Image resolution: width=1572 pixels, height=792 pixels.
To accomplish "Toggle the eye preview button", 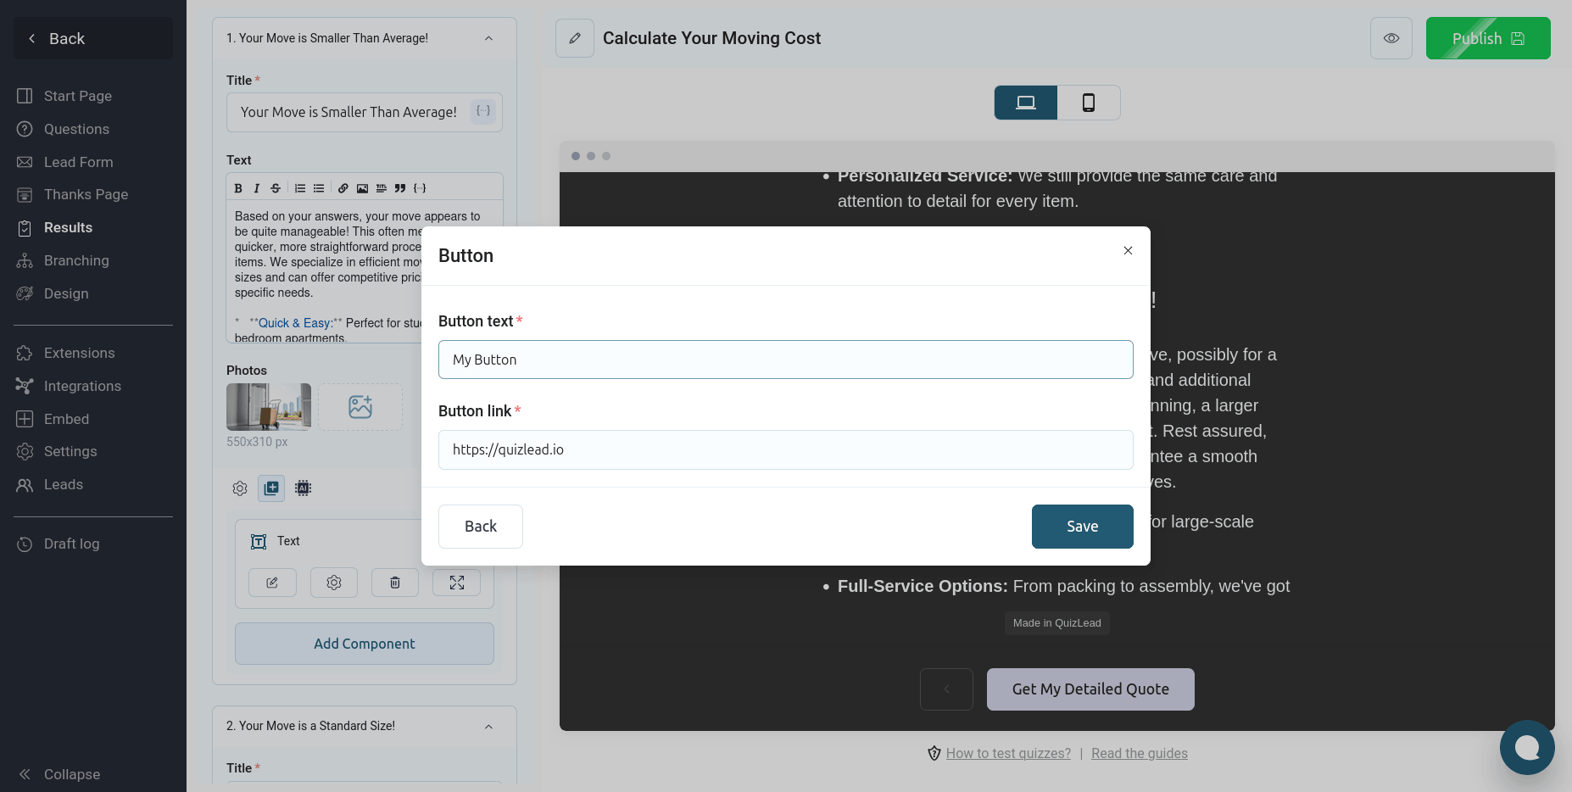I will coord(1391,38).
